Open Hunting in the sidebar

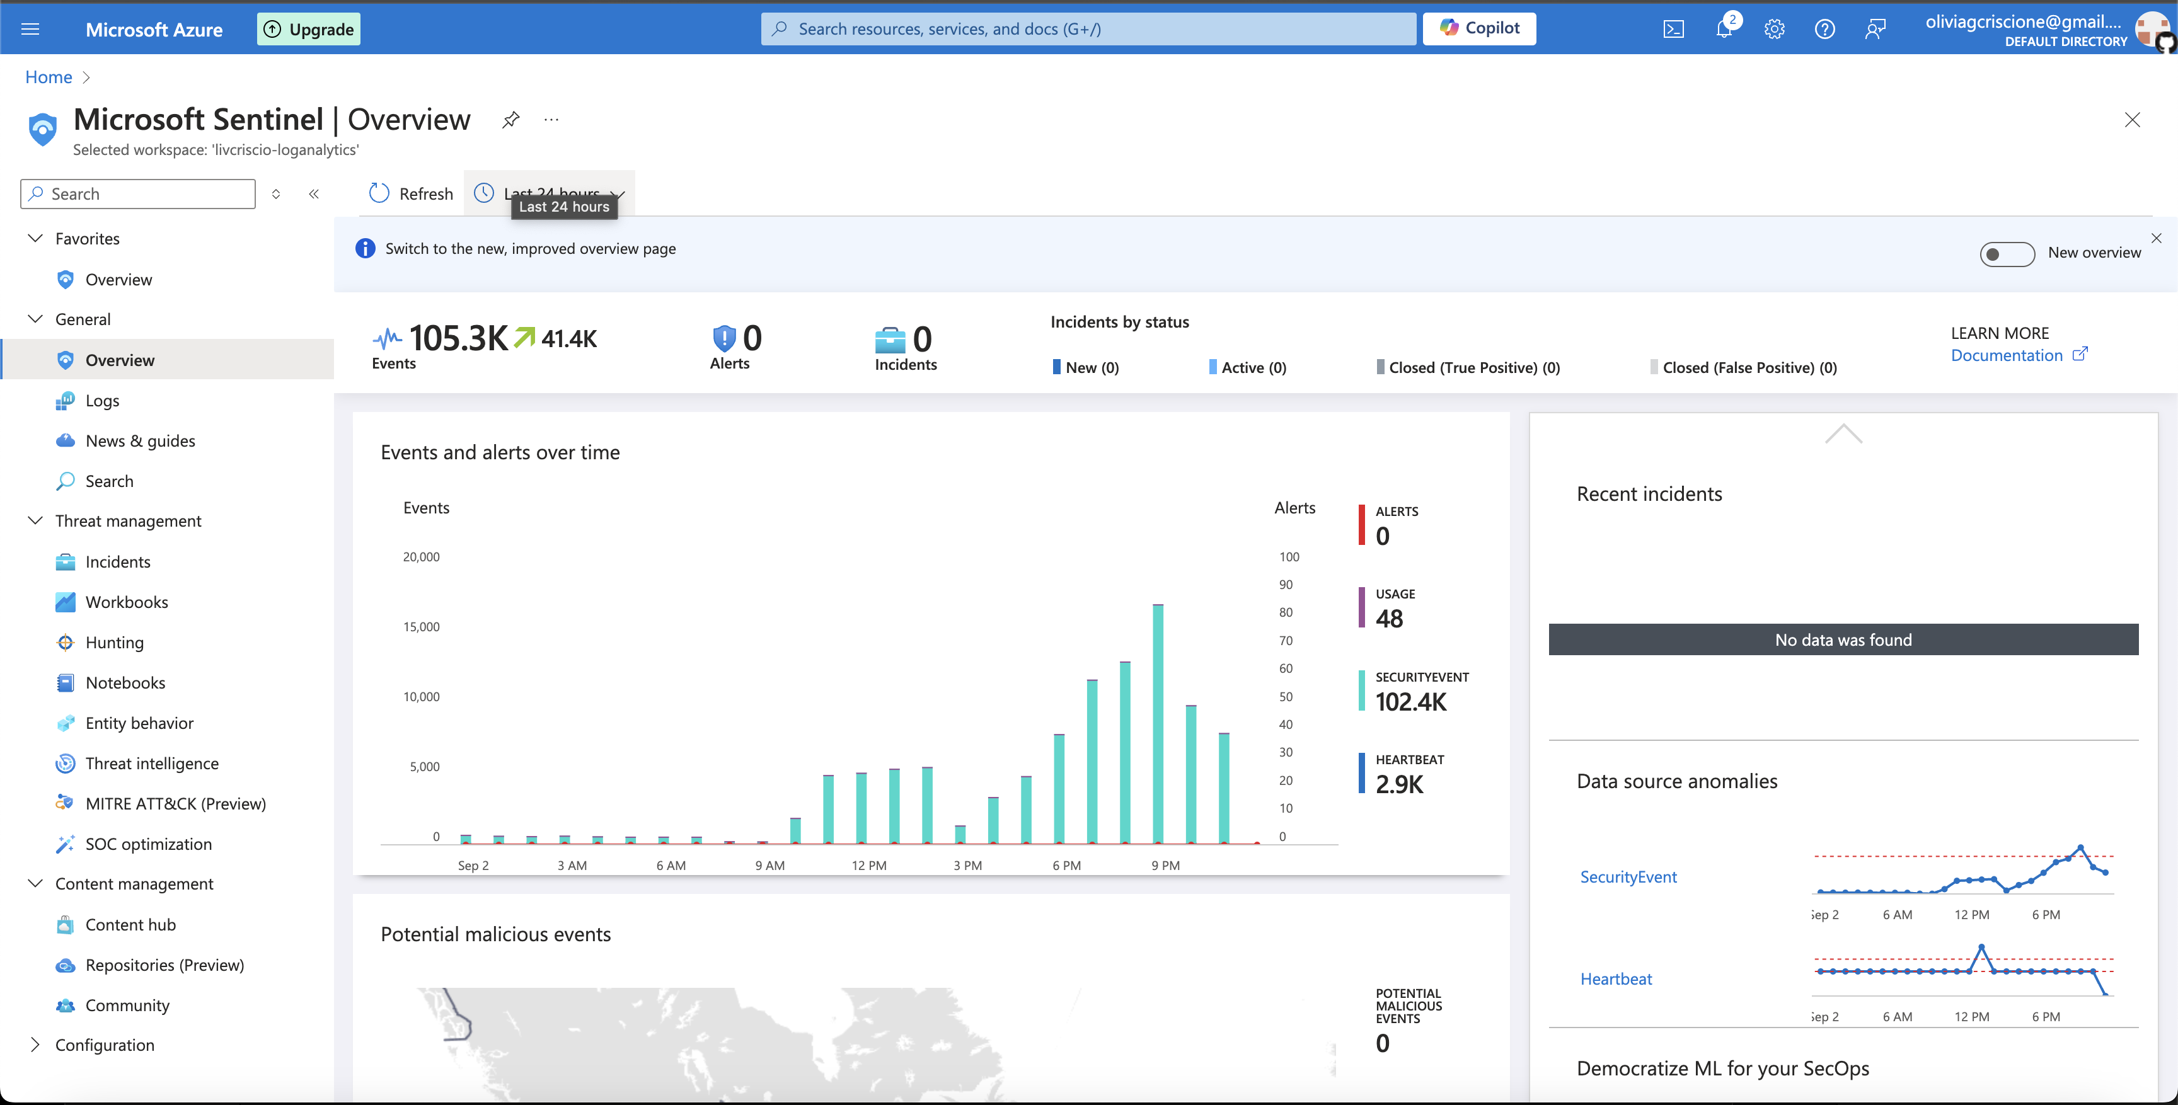[114, 643]
